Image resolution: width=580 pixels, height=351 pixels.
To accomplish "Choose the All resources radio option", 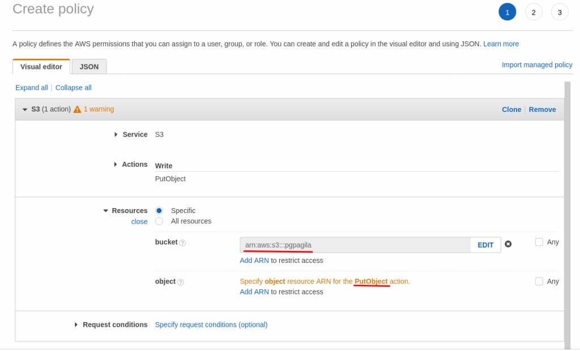I will 159,221.
